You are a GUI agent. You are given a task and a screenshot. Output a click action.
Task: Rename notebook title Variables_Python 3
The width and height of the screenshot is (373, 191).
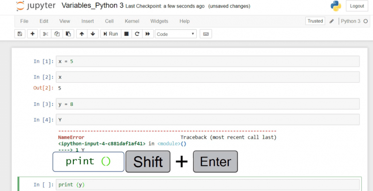[93, 6]
